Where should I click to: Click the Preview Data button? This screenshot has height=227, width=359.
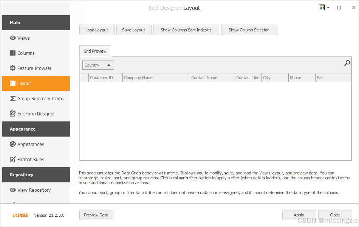pos(96,215)
